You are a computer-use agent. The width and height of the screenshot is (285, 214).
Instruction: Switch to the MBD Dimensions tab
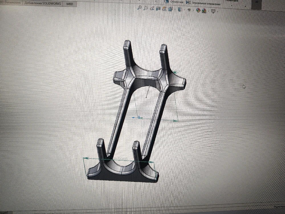pos(11,3)
